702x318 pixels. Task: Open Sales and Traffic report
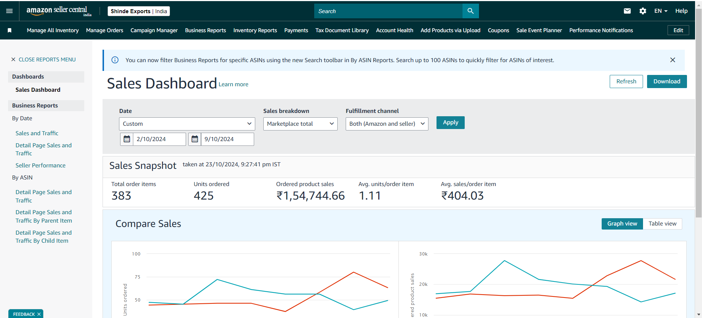click(37, 133)
